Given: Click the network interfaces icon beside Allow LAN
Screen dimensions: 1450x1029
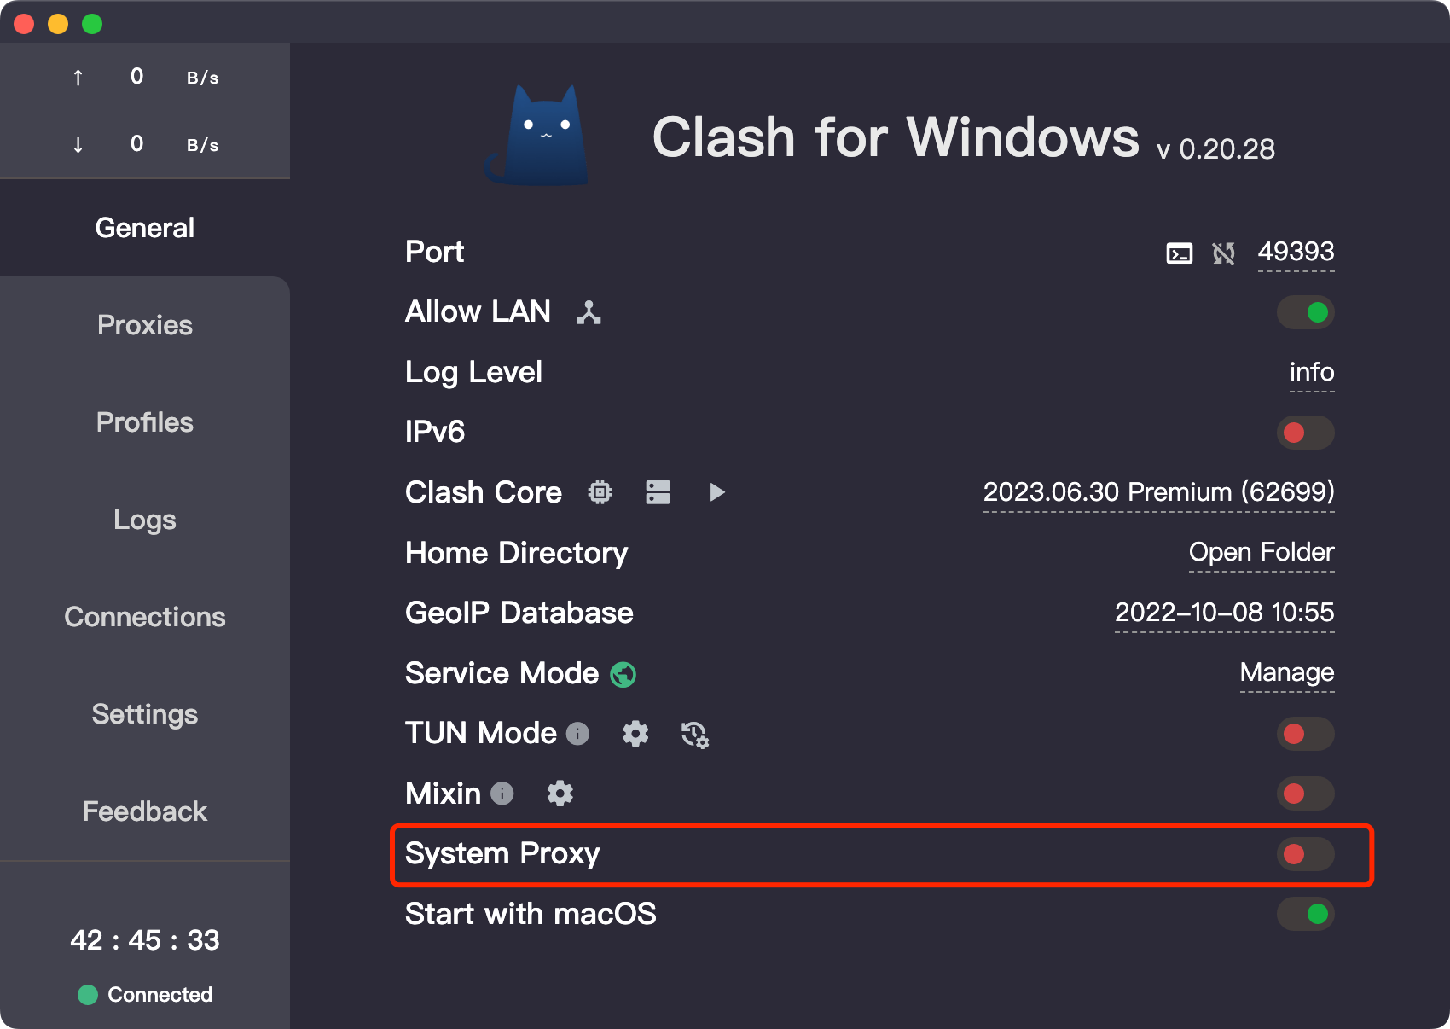Looking at the screenshot, I should click(589, 312).
